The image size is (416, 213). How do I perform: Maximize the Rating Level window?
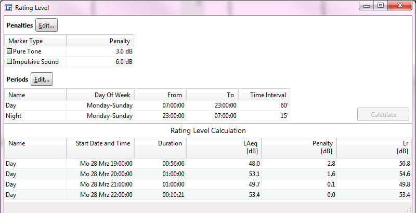click(x=381, y=6)
